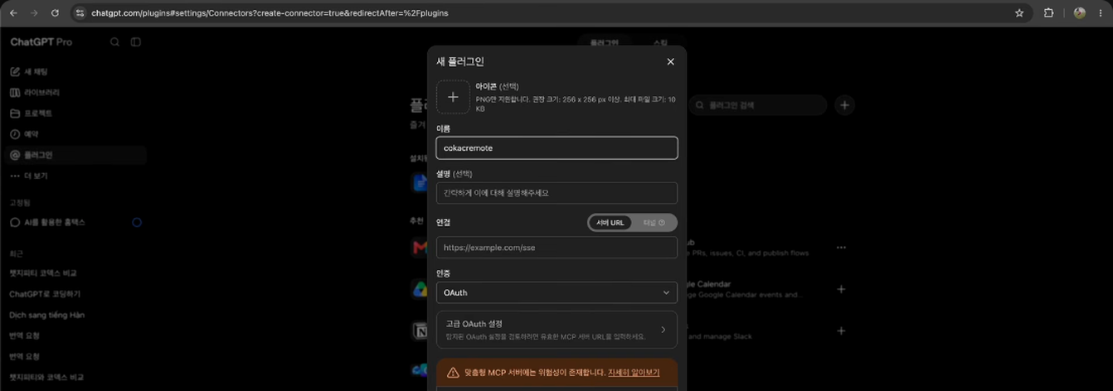Reload the page with the refresh icon
Image resolution: width=1113 pixels, height=391 pixels.
tap(55, 13)
